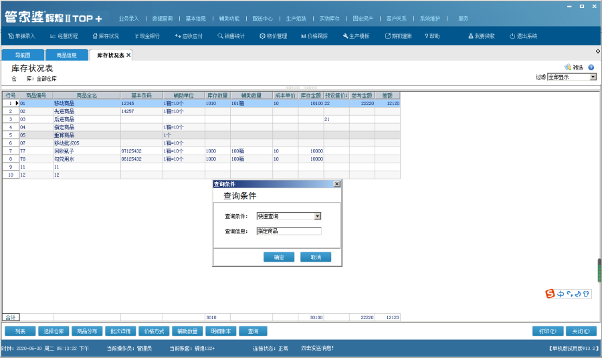Click the Sogou input method S icon
Image resolution: width=602 pixels, height=358 pixels.
[x=550, y=294]
